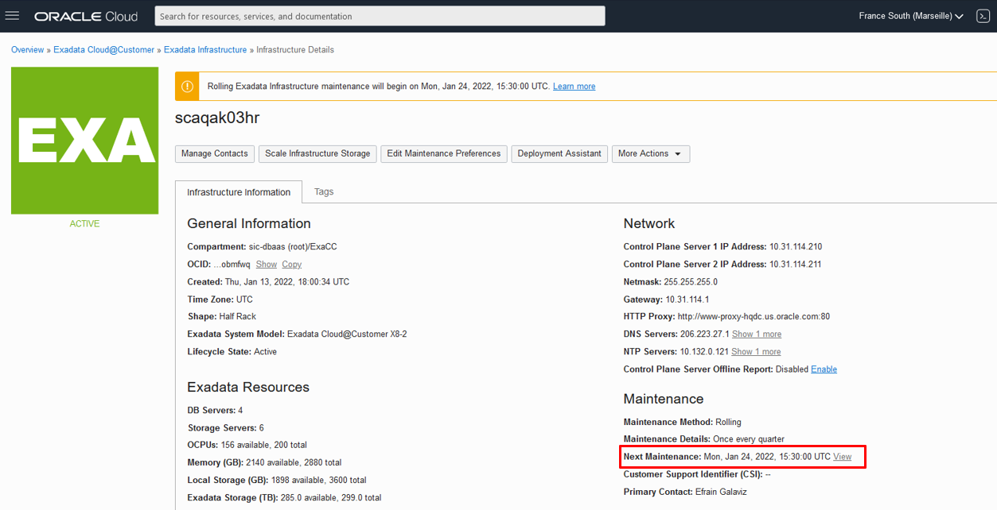Show 1 more NTP server
Screen dimensions: 997x510
tap(756, 352)
